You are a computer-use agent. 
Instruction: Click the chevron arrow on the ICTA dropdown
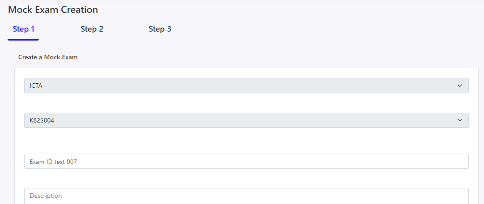click(x=460, y=86)
